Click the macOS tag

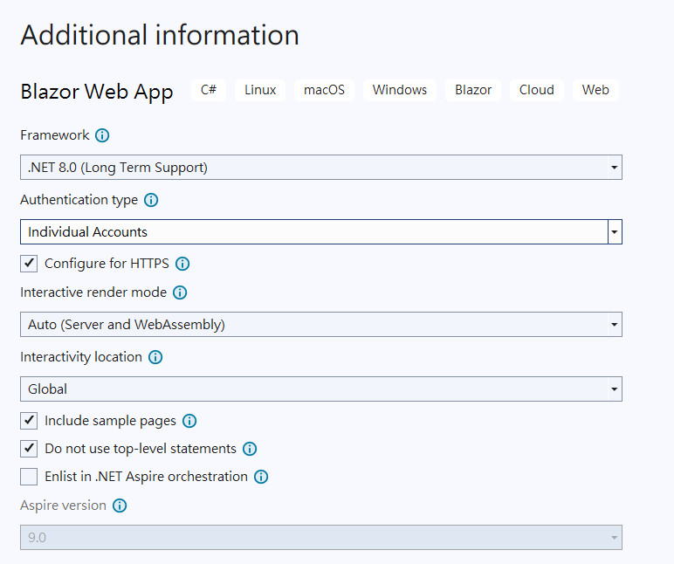tap(324, 90)
